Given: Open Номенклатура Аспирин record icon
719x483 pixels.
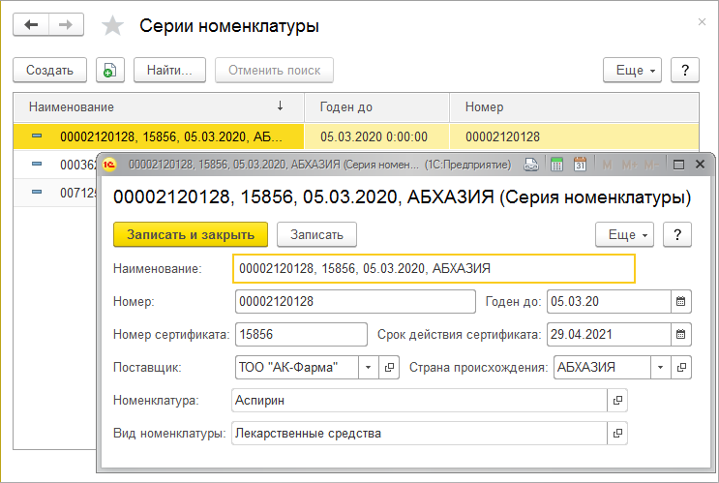Looking at the screenshot, I should pyautogui.click(x=616, y=400).
